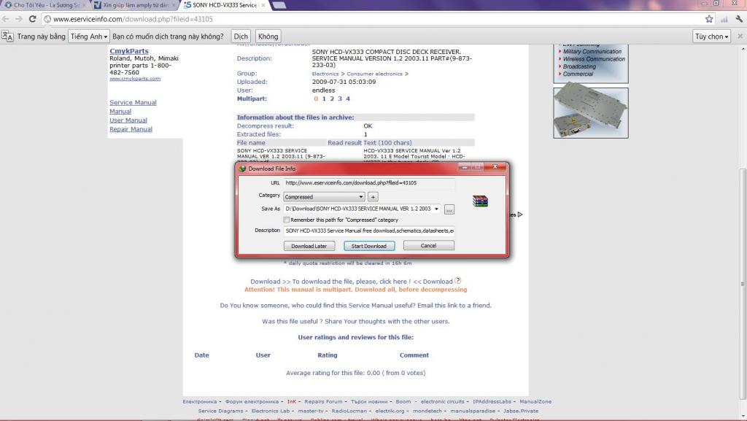747x421 pixels.
Task: Click the 'click here' download link
Action: point(393,282)
